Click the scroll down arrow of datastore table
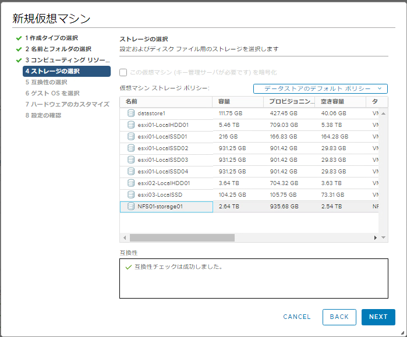The width and height of the screenshot is (407, 337). pyautogui.click(x=383, y=237)
